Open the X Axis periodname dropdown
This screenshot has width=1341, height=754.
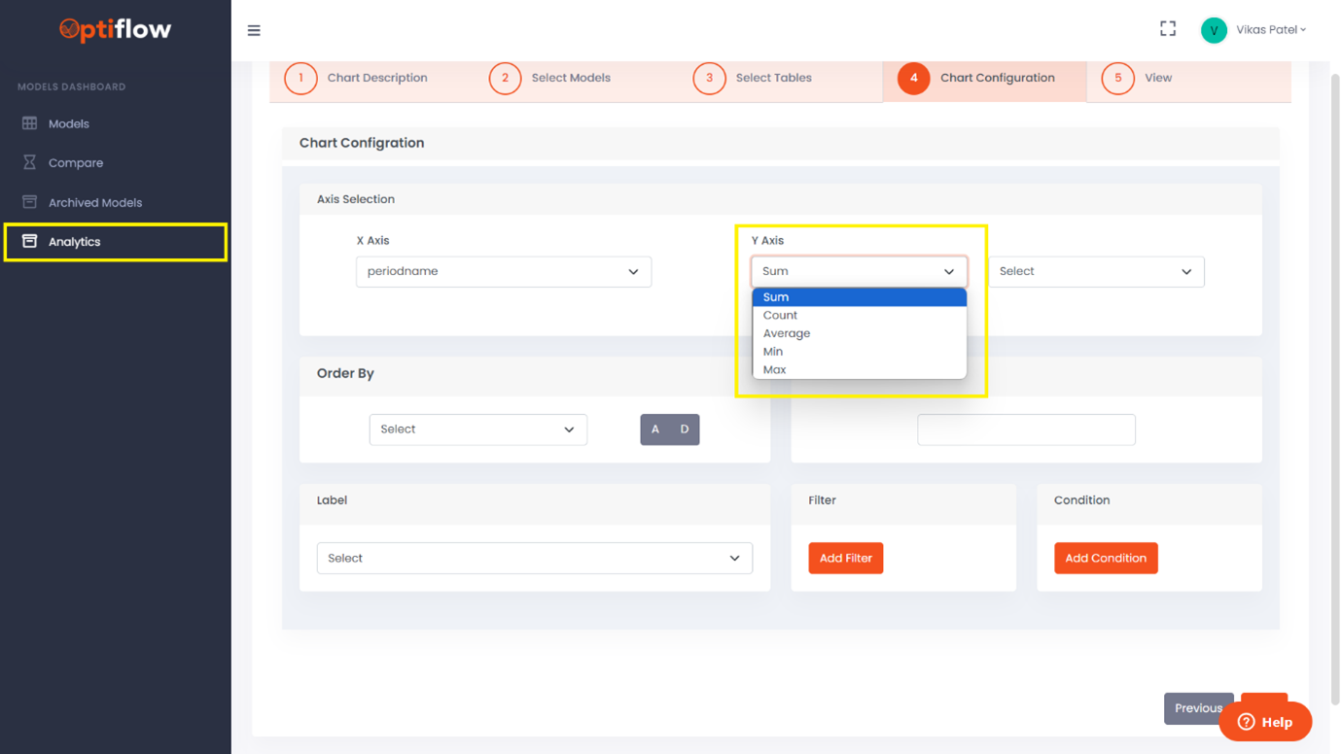click(503, 272)
